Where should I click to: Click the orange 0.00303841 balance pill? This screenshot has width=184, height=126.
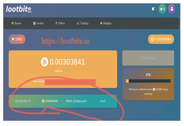click(161, 39)
